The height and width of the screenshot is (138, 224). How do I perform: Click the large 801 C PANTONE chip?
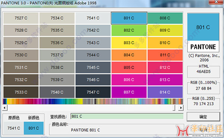coord(203,32)
